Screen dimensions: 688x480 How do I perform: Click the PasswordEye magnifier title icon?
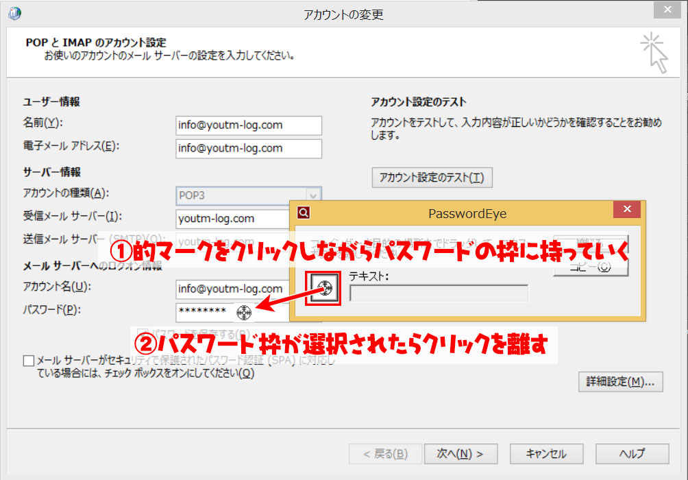tap(304, 213)
